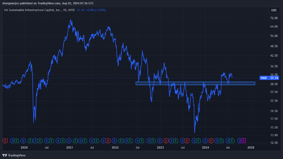Click the 13.90 price axis label
283x159 pixels.
coord(274,135)
